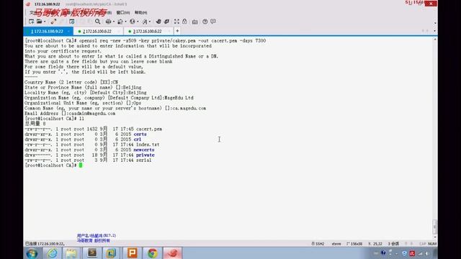Switch to tab 2 172.16.100.6:22
The image size is (461, 259).
tap(97, 31)
